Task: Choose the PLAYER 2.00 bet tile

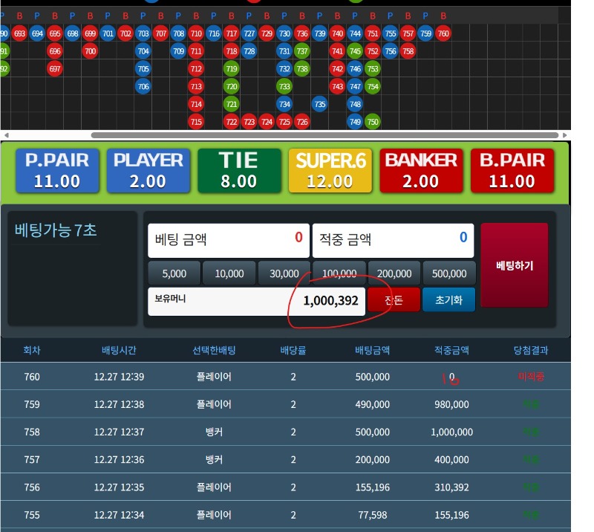Action: (148, 170)
